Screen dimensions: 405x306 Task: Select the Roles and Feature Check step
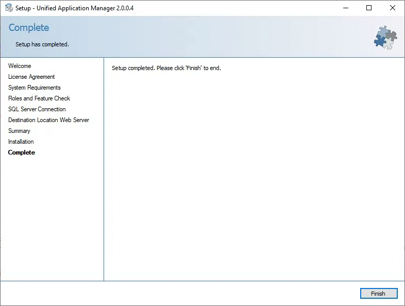39,98
